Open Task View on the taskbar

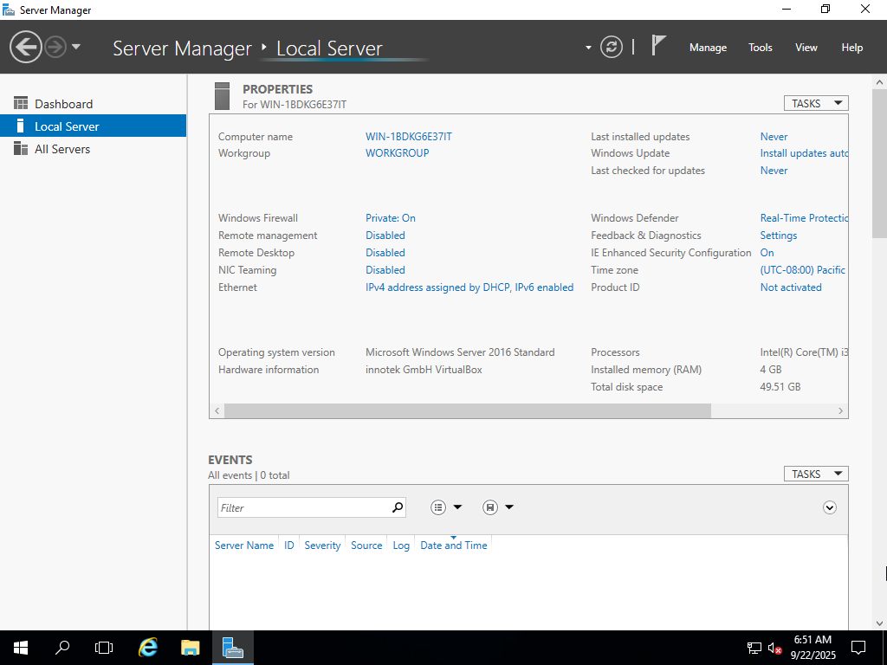pyautogui.click(x=104, y=647)
